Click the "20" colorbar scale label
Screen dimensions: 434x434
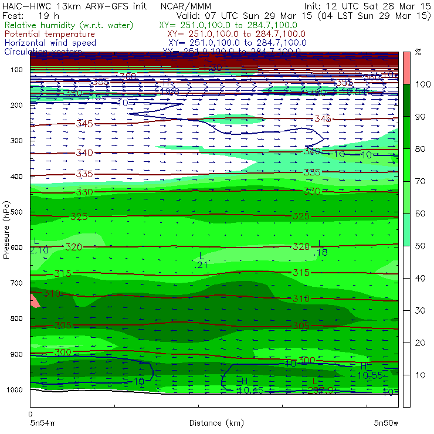point(420,343)
